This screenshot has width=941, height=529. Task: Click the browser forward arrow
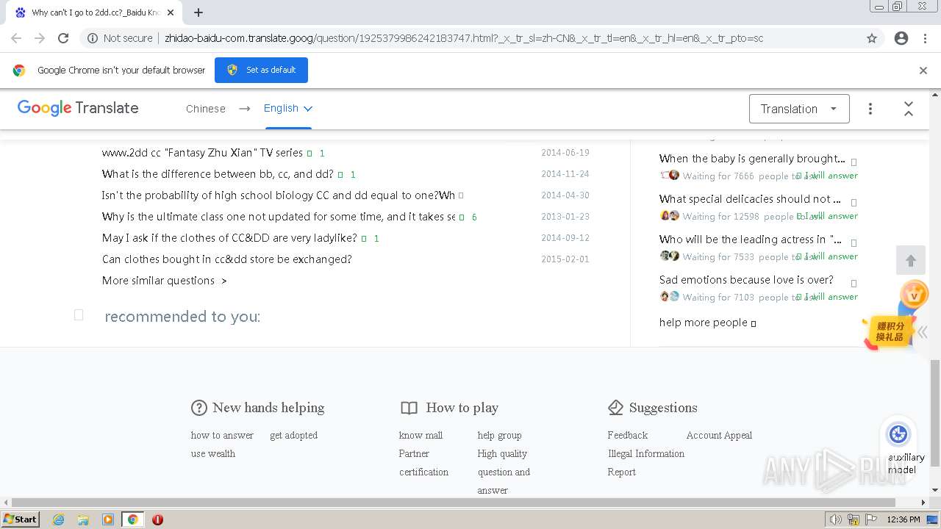pyautogui.click(x=40, y=38)
